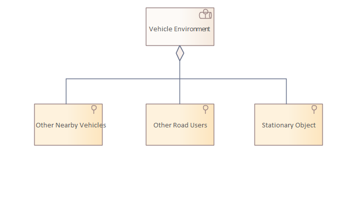Select the vertical connector directly above Other Road Users
This screenshot has height=211, width=356.
coord(180,92)
